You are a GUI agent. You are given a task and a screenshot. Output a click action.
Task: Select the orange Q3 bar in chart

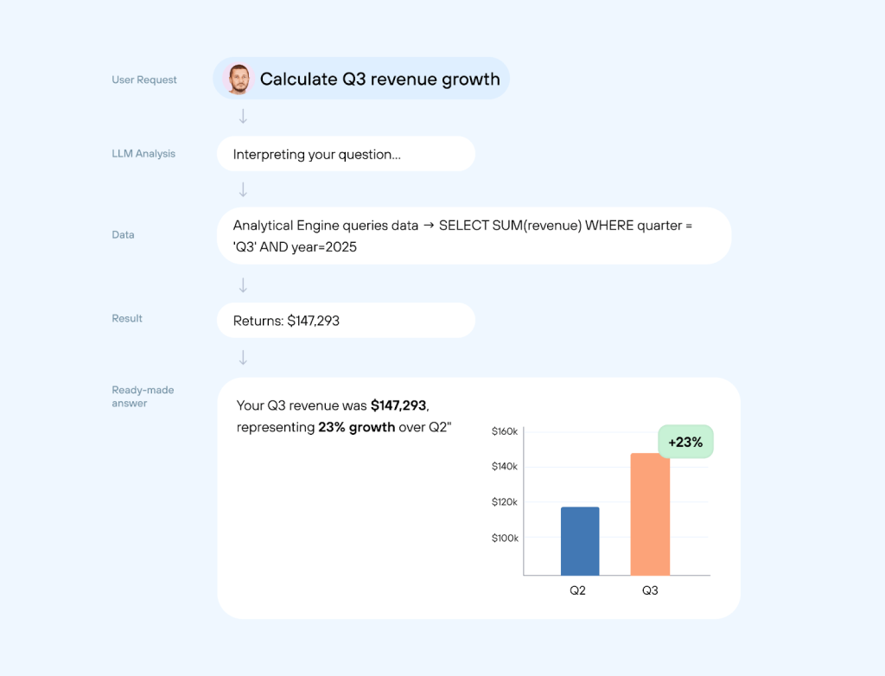650,514
